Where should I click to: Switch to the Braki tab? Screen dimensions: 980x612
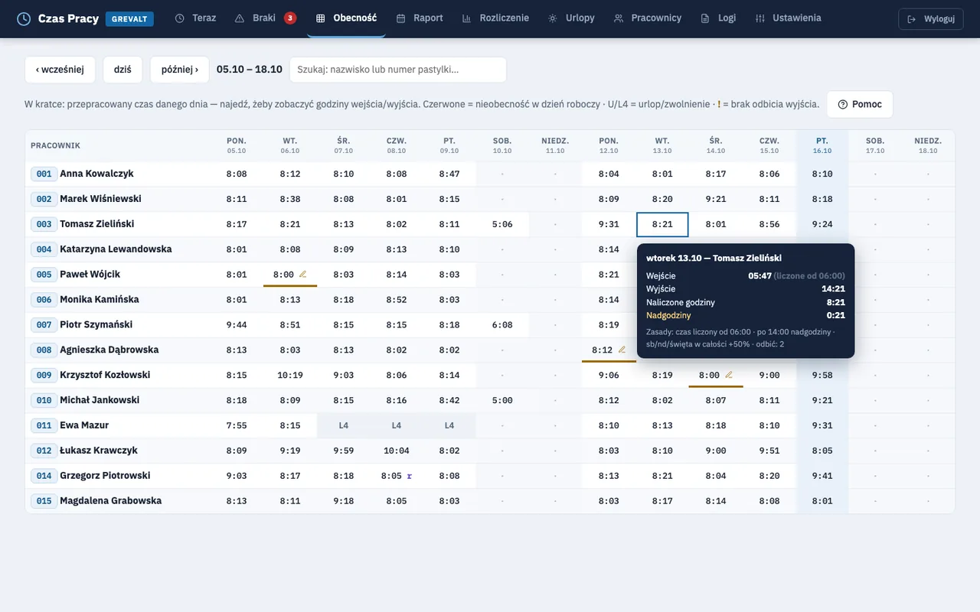click(266, 18)
